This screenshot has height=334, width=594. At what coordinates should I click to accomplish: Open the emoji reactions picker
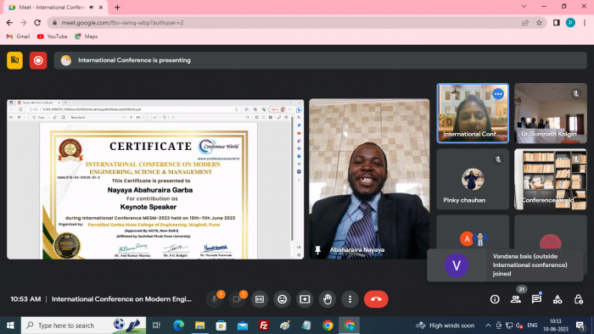[283, 299]
